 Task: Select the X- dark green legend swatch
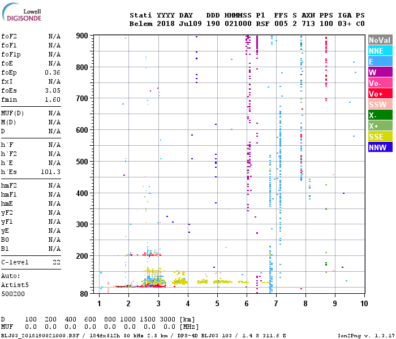[380, 115]
